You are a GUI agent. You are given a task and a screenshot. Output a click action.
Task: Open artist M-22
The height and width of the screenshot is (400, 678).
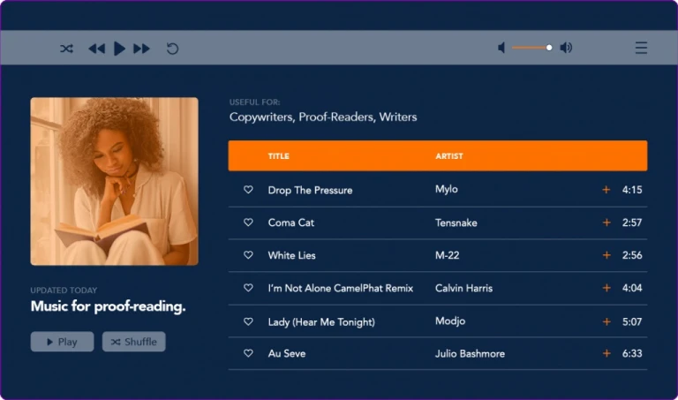coord(447,255)
